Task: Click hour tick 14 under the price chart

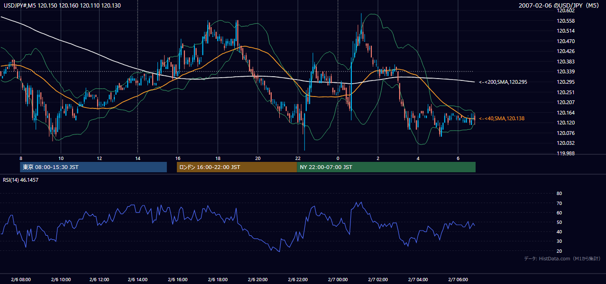Action: click(138, 158)
